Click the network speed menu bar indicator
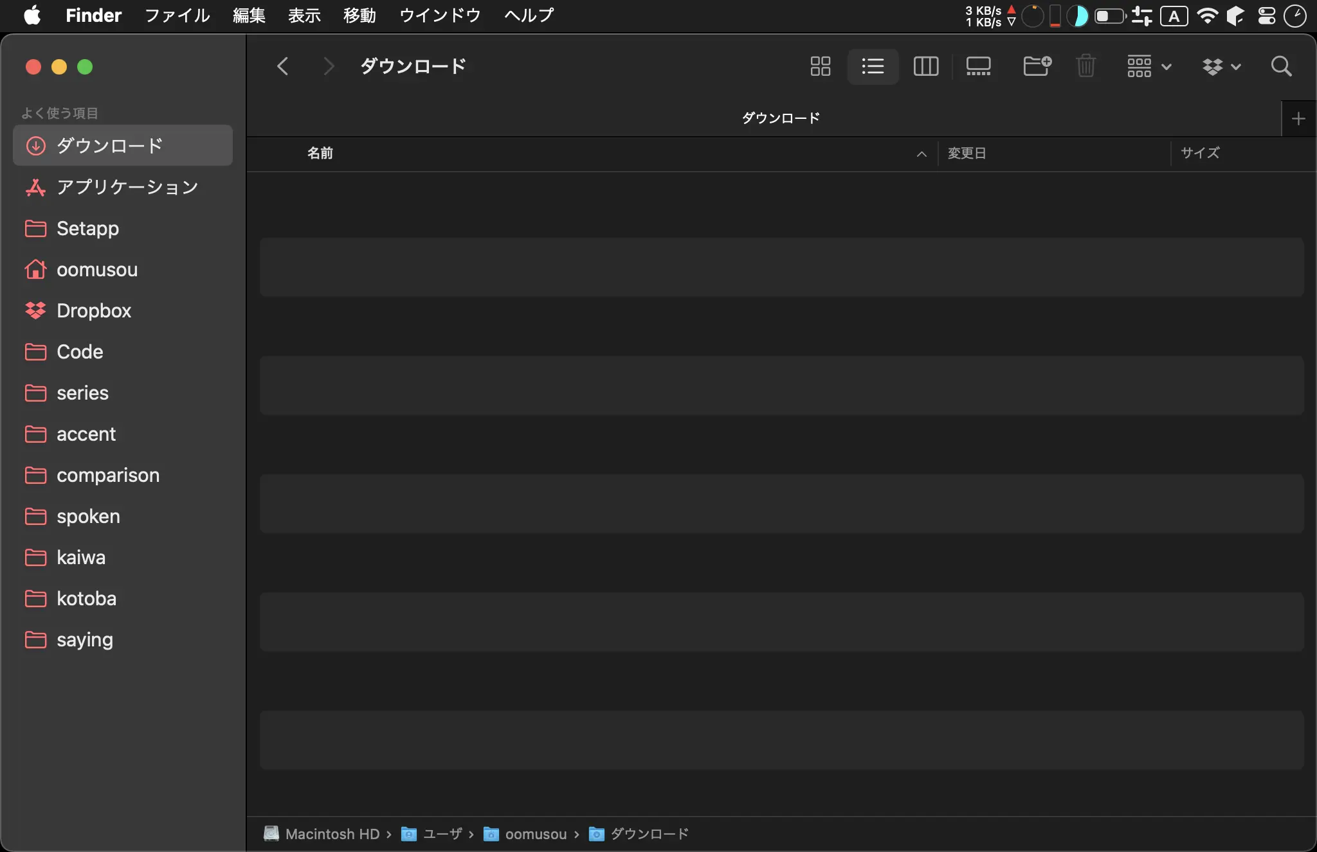Image resolution: width=1317 pixels, height=852 pixels. pos(990,16)
